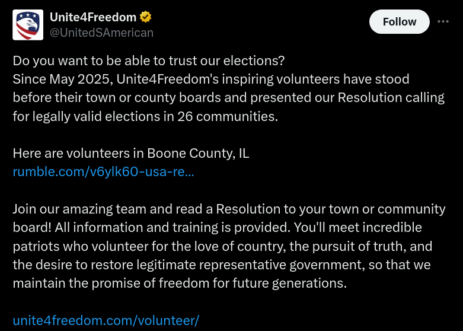Viewport: 463px width, 331px height.
Task: Visit the unite4freedom.com/volunteer/ link
Action: point(106,320)
